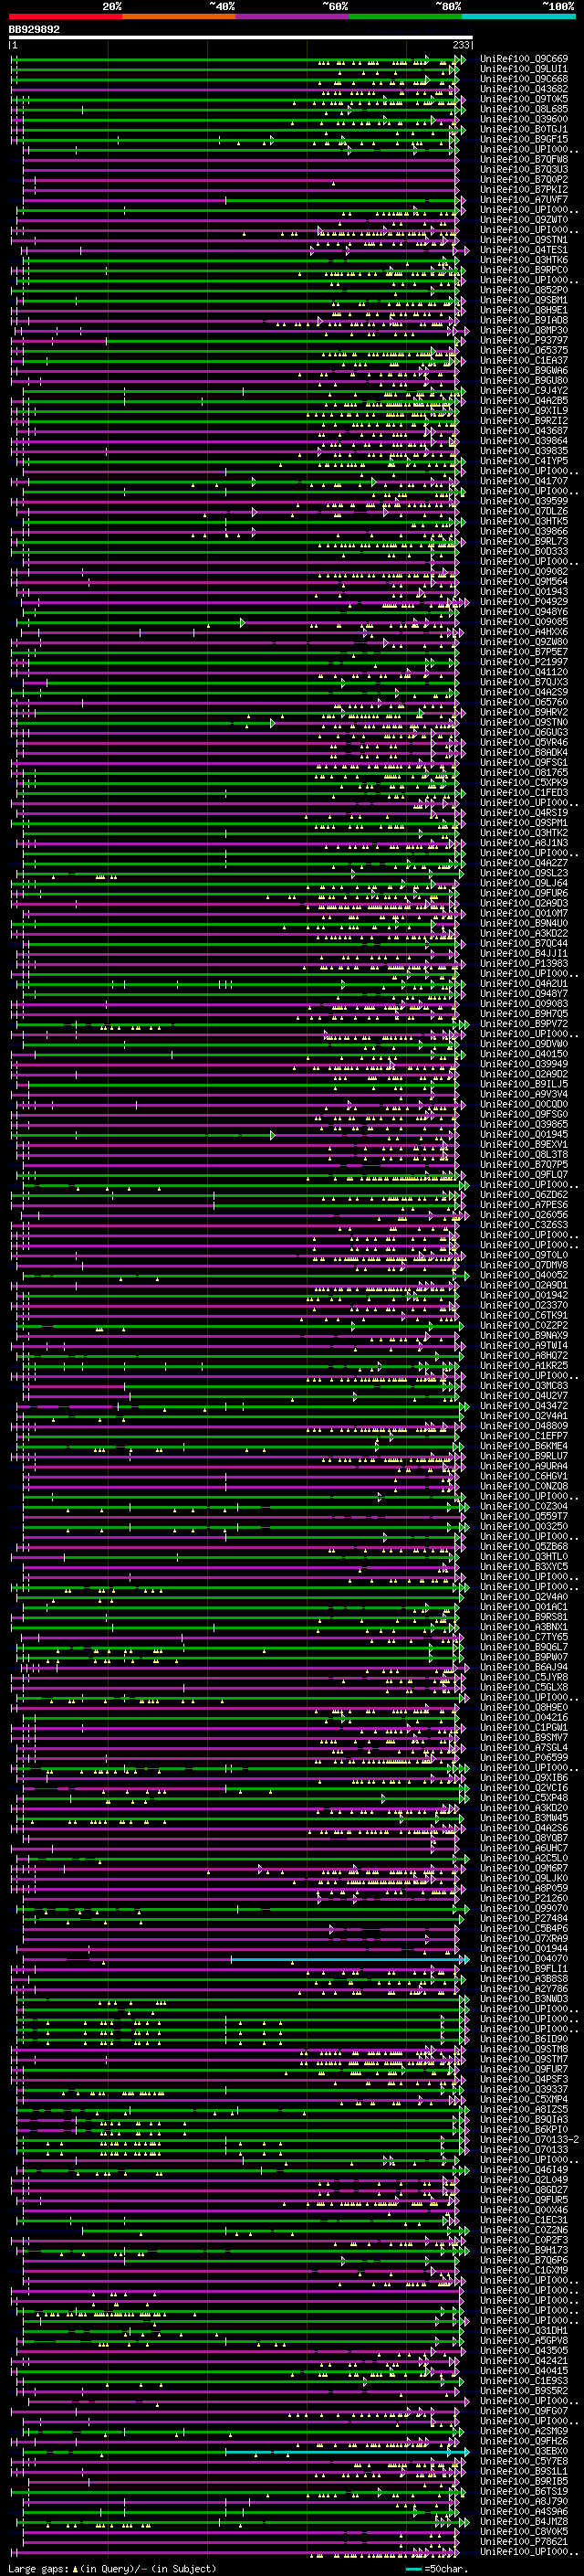The image size is (584, 2576).
Task: Select UniRef100_Q4RSI9 in the list
Action: pos(523,813)
